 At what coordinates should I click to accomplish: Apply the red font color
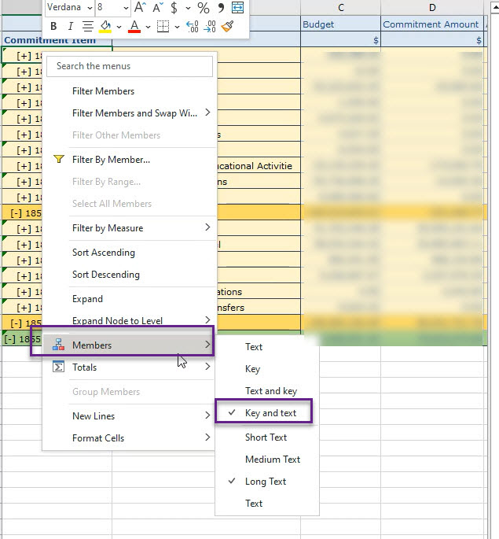coord(134,26)
